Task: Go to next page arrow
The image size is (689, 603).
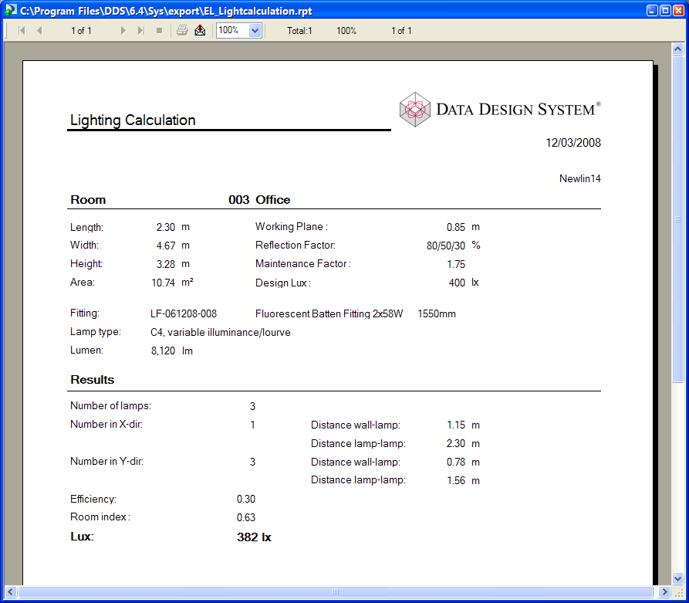Action: (123, 30)
